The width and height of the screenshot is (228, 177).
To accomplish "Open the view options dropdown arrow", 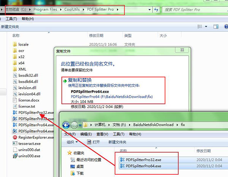I will [x=206, y=27].
